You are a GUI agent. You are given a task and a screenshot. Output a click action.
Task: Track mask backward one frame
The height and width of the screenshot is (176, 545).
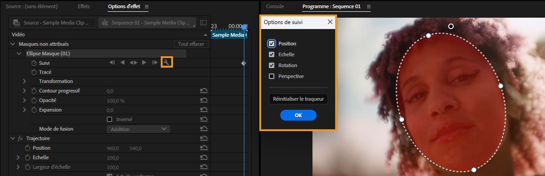112,63
